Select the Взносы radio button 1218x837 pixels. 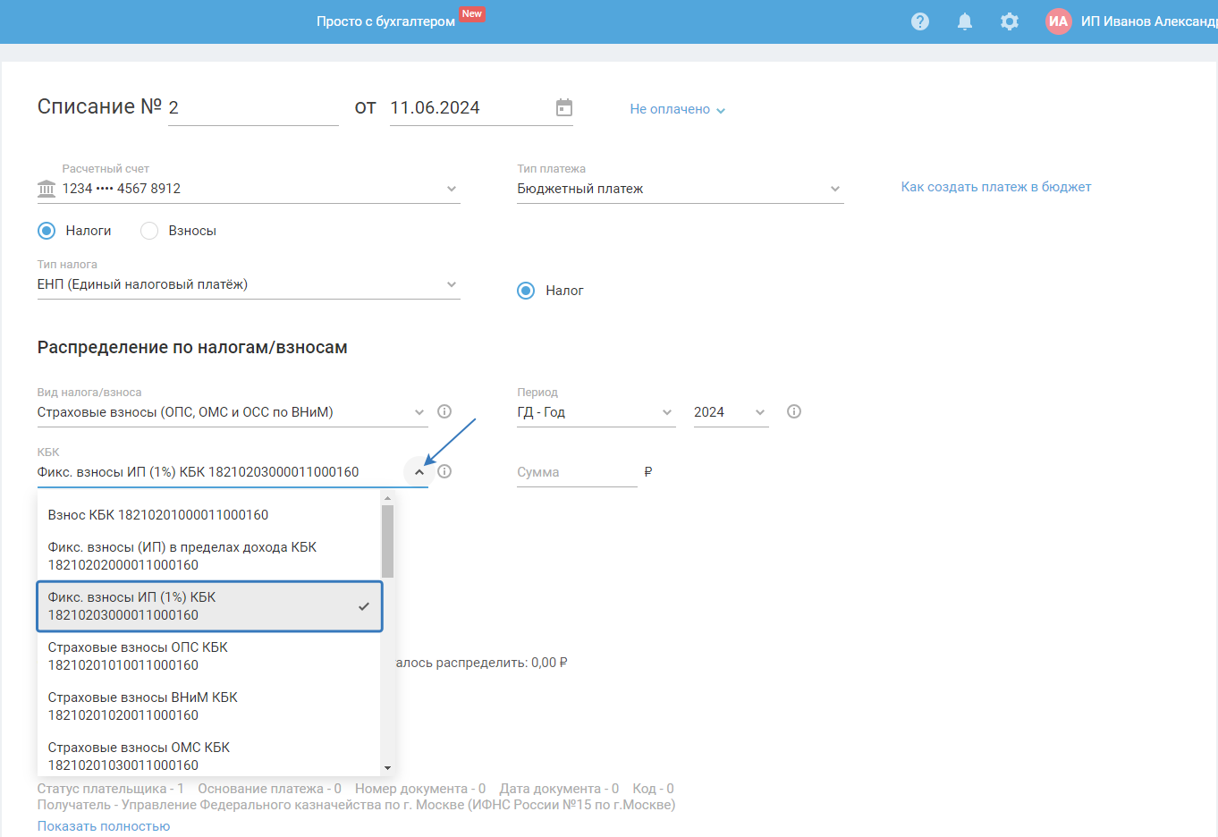[x=149, y=231]
